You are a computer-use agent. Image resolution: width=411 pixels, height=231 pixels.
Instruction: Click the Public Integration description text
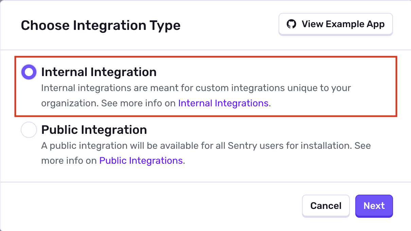click(204, 153)
